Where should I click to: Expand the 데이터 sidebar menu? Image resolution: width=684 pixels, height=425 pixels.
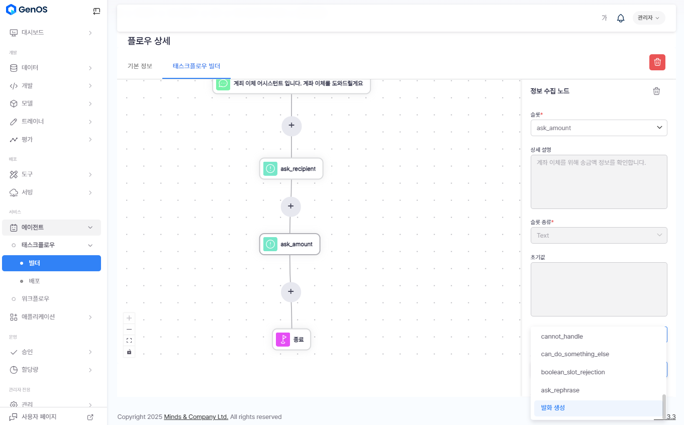tap(51, 68)
